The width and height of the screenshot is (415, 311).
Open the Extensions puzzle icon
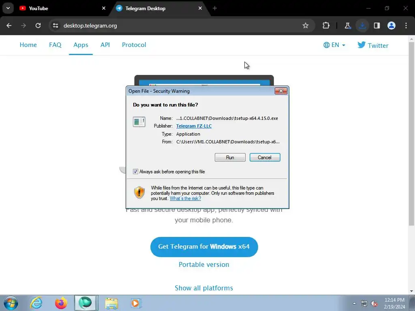[x=326, y=26]
